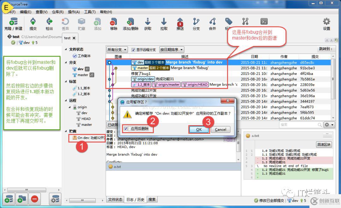The image size is (341, 208).
Task: Click the Add/Remove (添加/删除) toolbar icon
Action: coord(130,24)
